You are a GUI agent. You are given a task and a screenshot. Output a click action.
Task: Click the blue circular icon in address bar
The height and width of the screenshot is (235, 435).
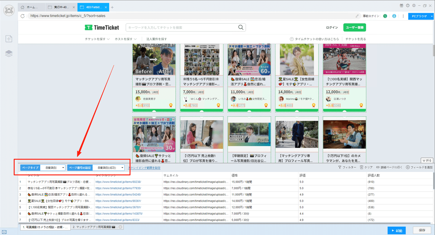[x=394, y=16]
